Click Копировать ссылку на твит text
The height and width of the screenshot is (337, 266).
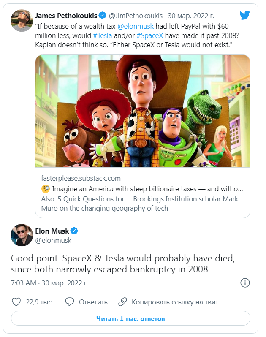(x=174, y=302)
